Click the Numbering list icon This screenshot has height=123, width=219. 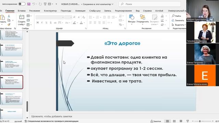(97, 17)
